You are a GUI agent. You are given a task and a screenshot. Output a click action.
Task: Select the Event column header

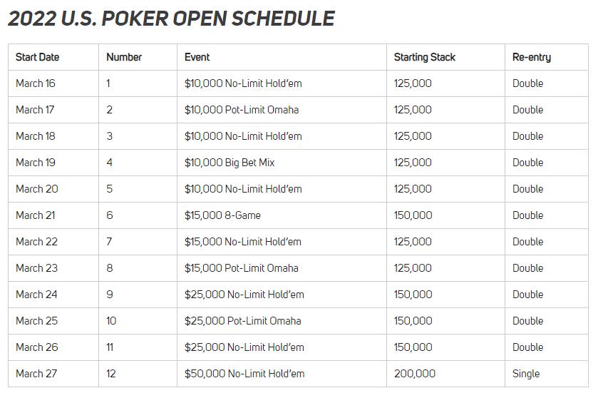(197, 57)
